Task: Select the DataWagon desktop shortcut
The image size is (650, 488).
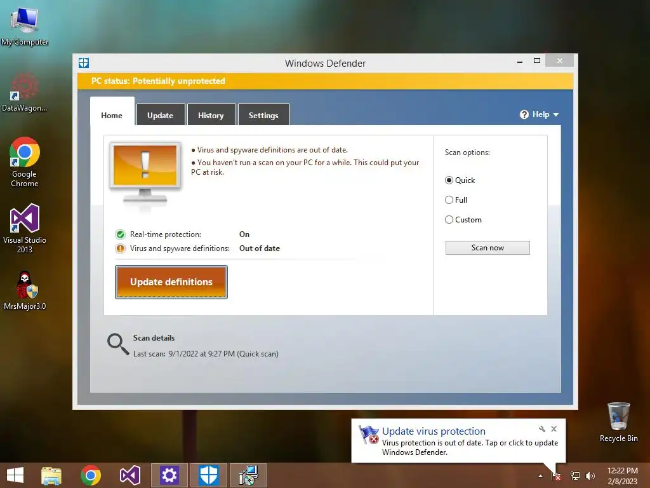Action: click(x=25, y=92)
